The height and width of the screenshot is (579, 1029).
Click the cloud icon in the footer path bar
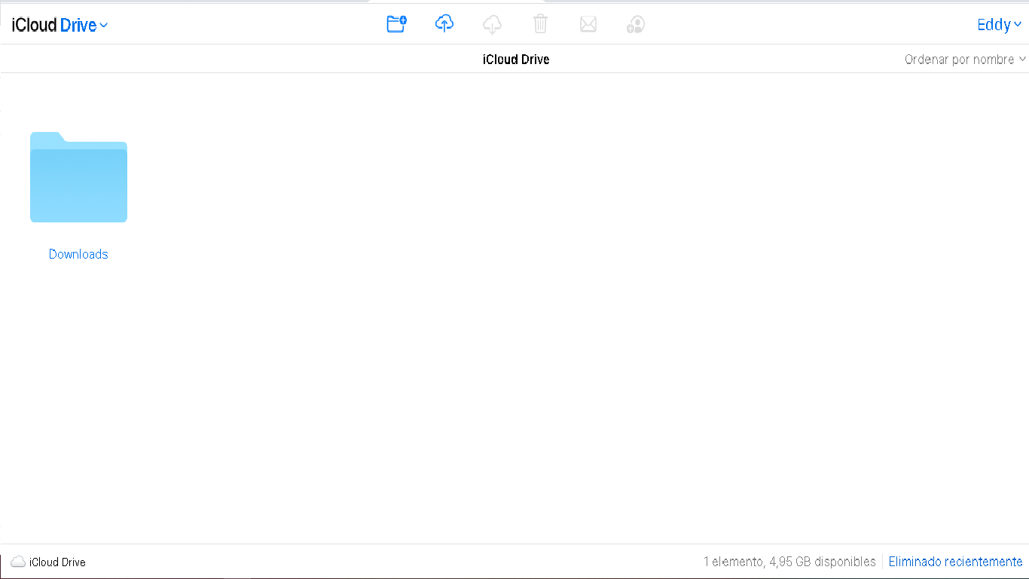pyautogui.click(x=18, y=562)
